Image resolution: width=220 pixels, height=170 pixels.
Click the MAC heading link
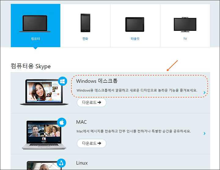coord(81,122)
